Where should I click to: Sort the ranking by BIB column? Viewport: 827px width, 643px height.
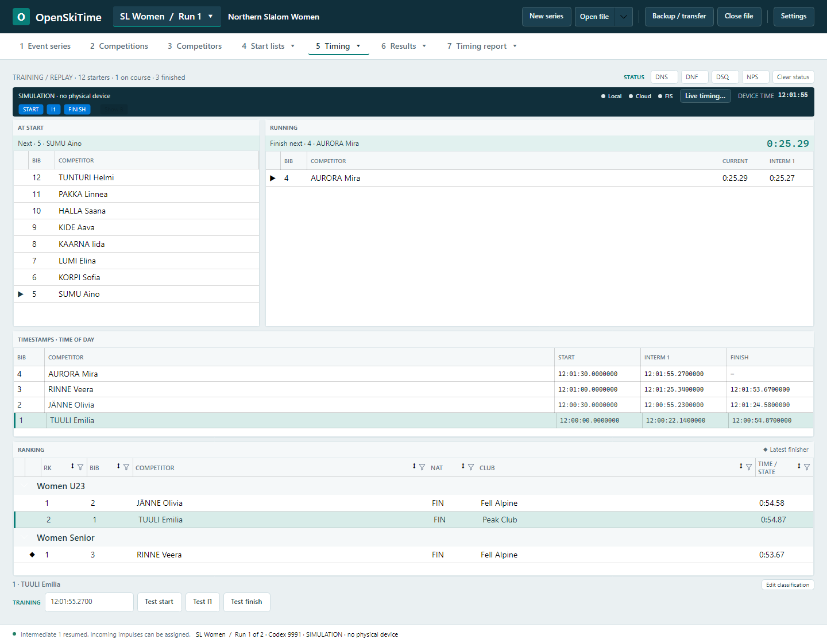pos(118,466)
